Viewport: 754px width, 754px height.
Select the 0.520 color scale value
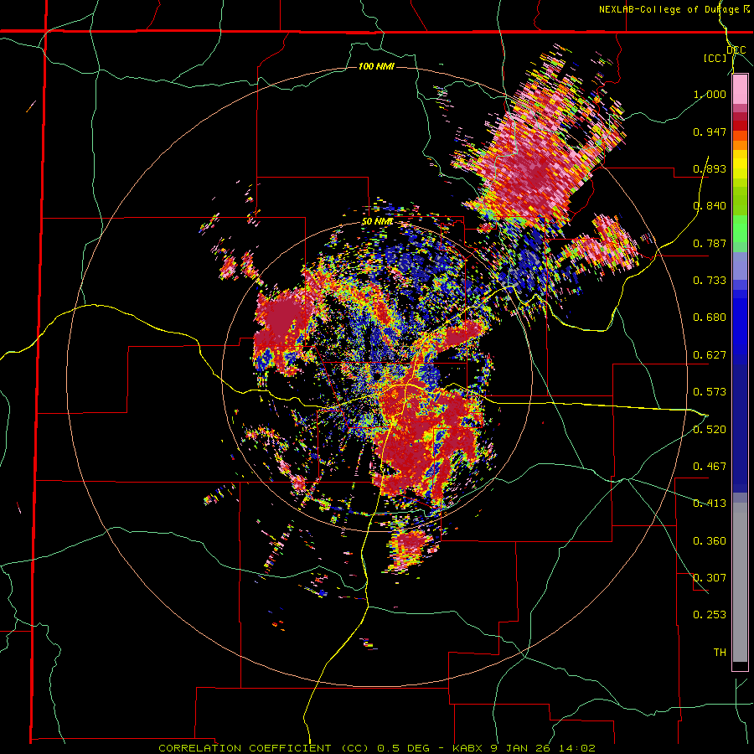tap(710, 430)
